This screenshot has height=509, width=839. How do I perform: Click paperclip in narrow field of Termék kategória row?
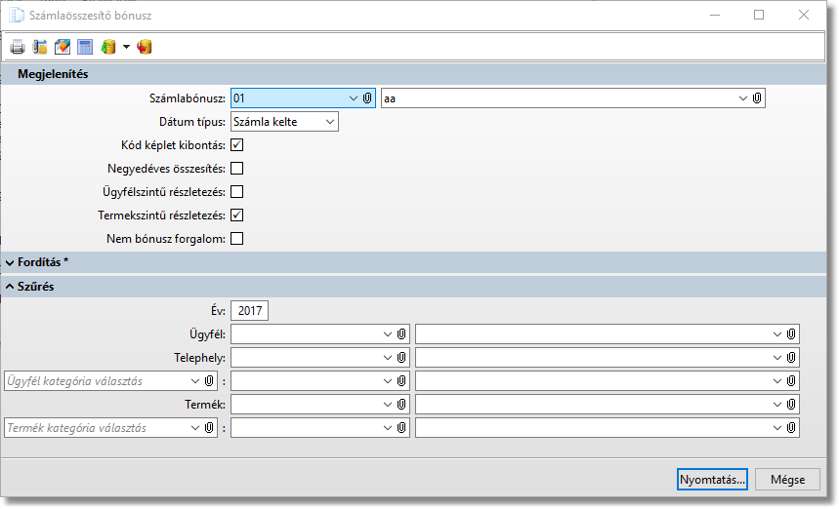click(401, 428)
